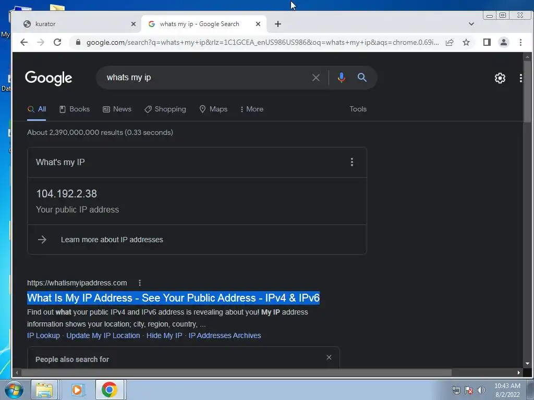View site information via the lock icon
The height and width of the screenshot is (400, 534).
pos(78,42)
